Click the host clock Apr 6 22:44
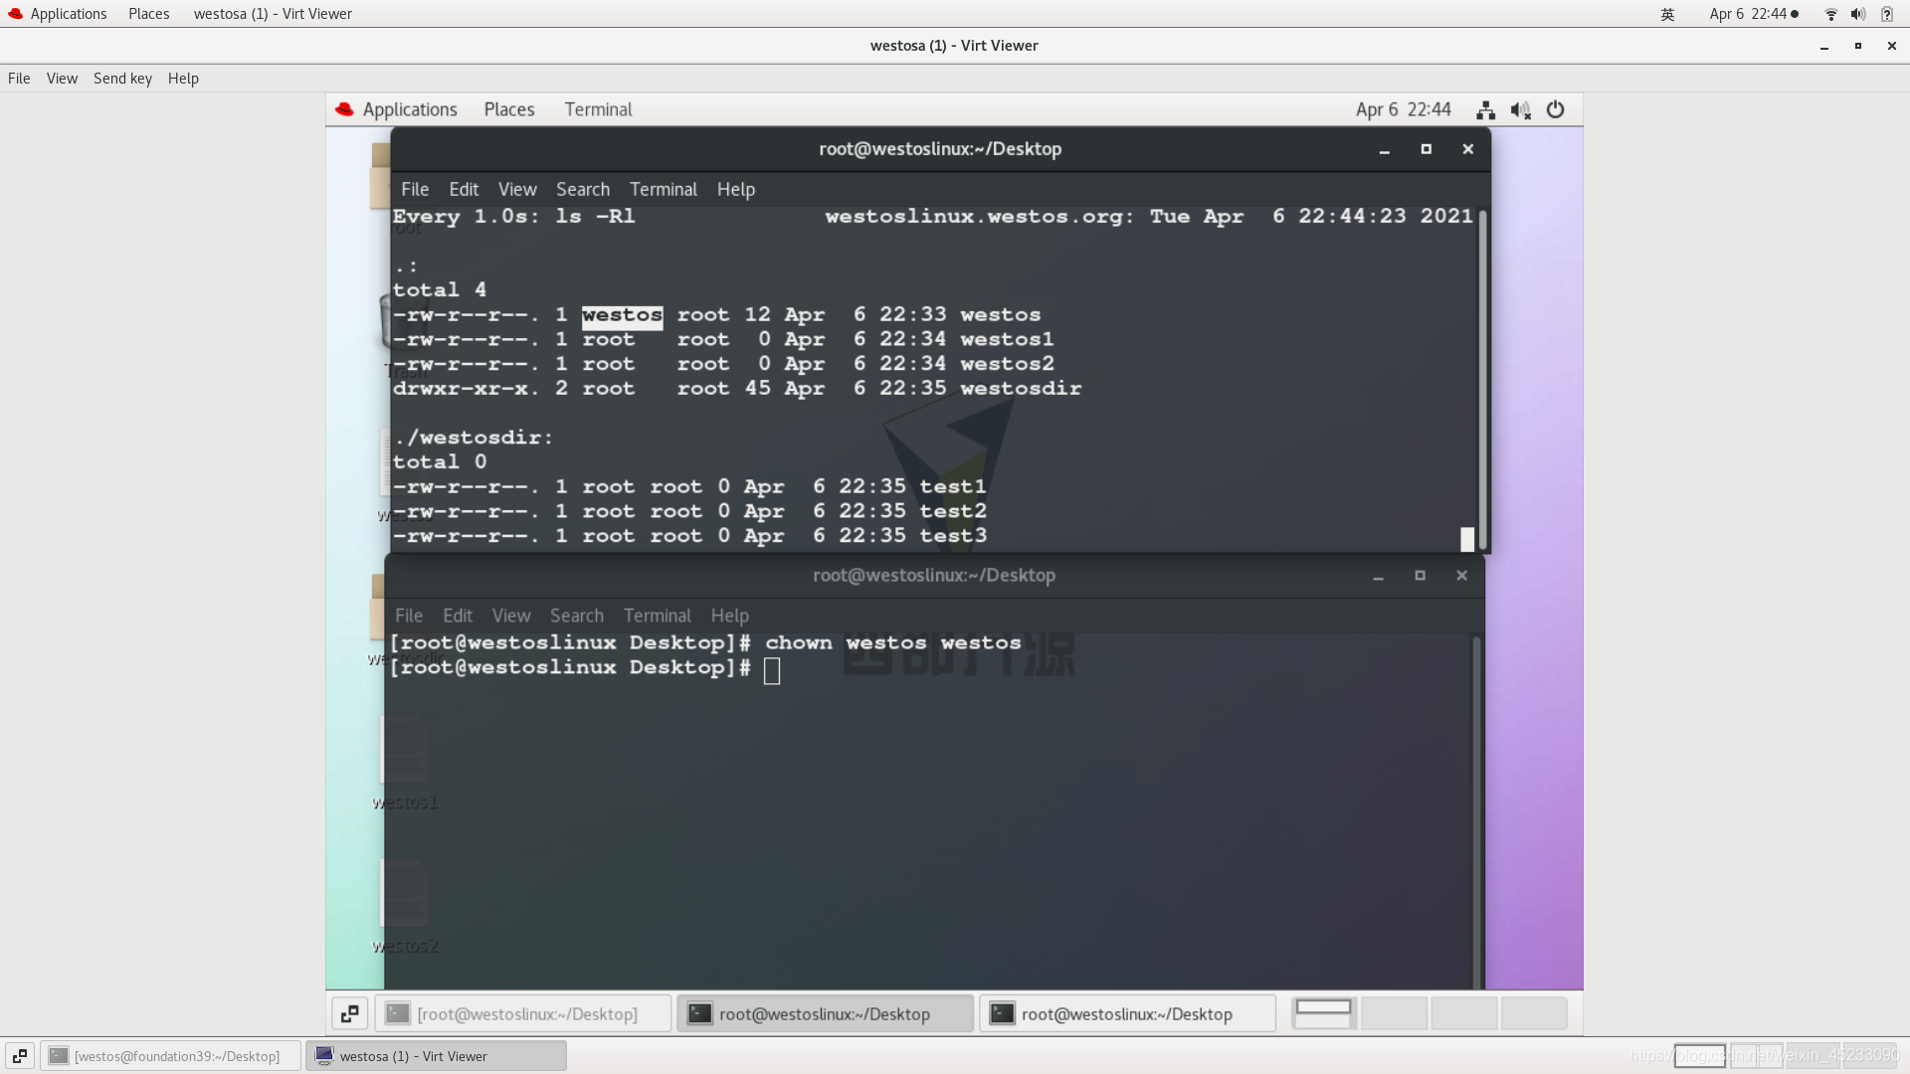Image resolution: width=1910 pixels, height=1074 pixels. click(x=1754, y=14)
